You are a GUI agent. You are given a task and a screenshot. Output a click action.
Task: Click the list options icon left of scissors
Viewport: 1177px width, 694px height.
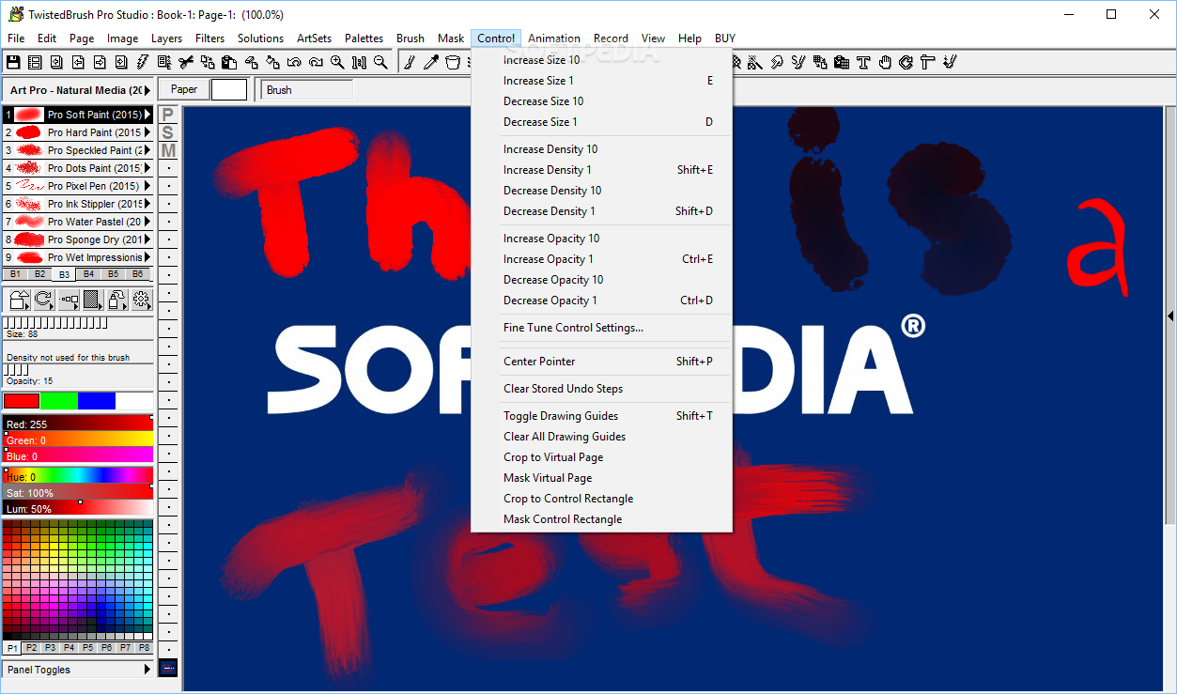coord(163,62)
